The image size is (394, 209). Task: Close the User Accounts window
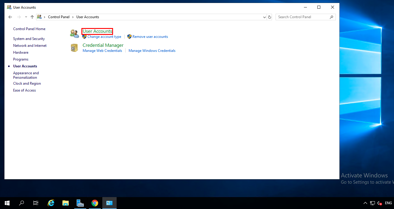click(333, 7)
